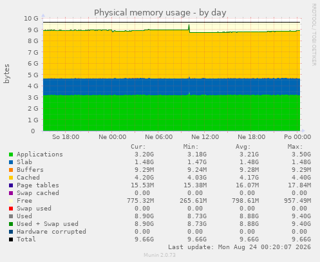
Task: Click the blue Slab legend swatch
Action: pos(11,162)
